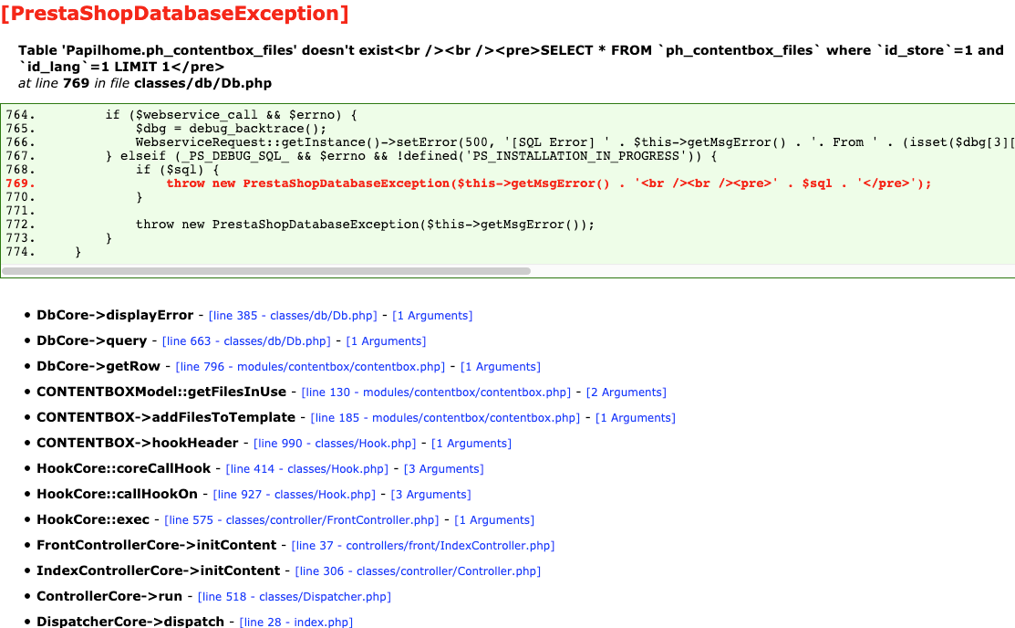This screenshot has width=1015, height=628.
Task: Click the highlighted red line 769 throw statement
Action: pos(549,183)
